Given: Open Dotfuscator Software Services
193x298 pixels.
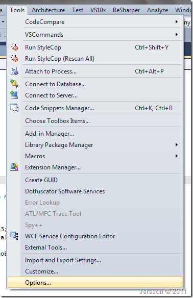Looking at the screenshot, I should pyautogui.click(x=95, y=191).
